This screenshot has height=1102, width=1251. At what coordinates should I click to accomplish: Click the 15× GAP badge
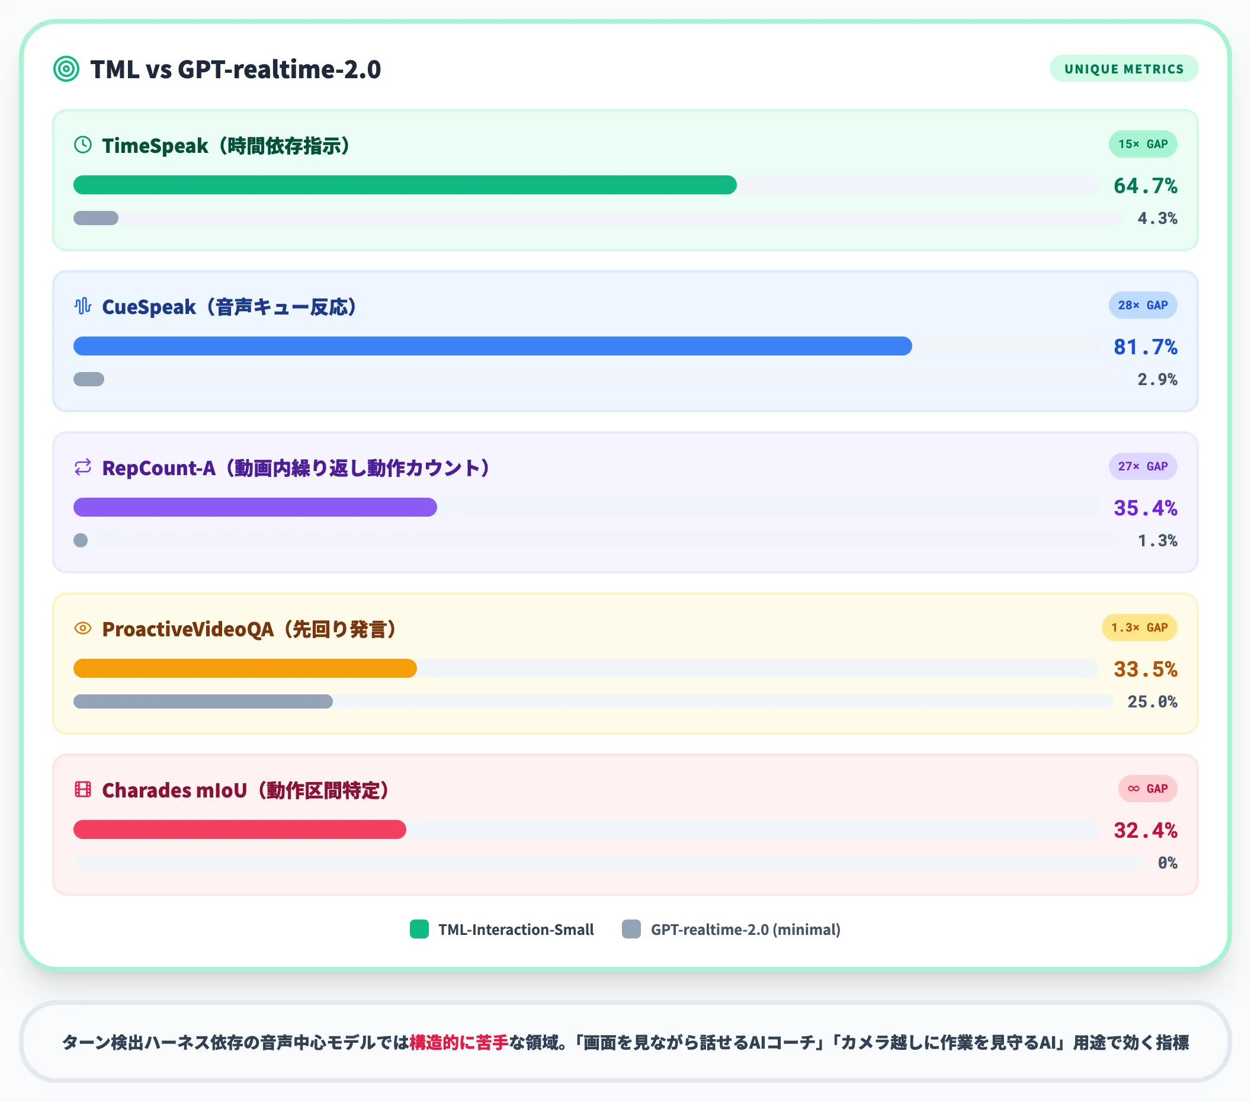point(1143,144)
